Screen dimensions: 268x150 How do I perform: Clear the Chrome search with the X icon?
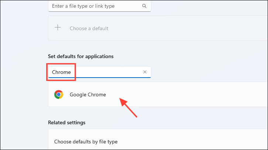point(145,72)
